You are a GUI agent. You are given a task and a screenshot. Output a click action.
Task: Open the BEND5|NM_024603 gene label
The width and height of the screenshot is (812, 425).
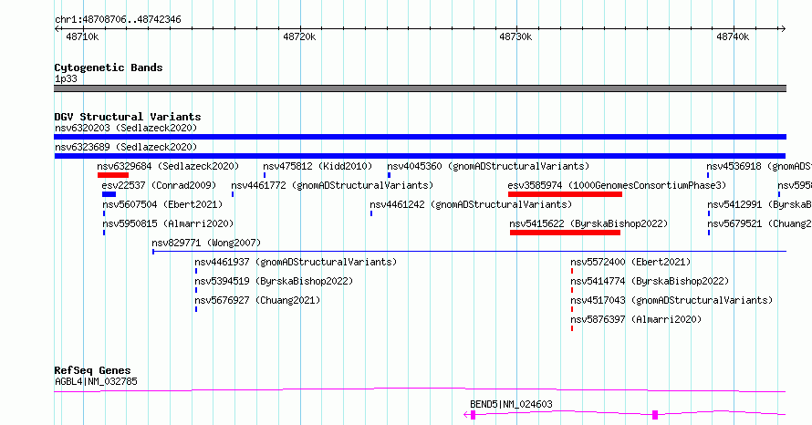pyautogui.click(x=511, y=404)
